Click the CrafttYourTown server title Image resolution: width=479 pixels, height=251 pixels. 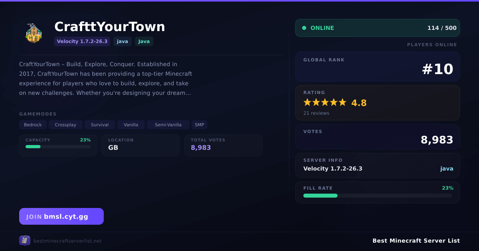110,27
